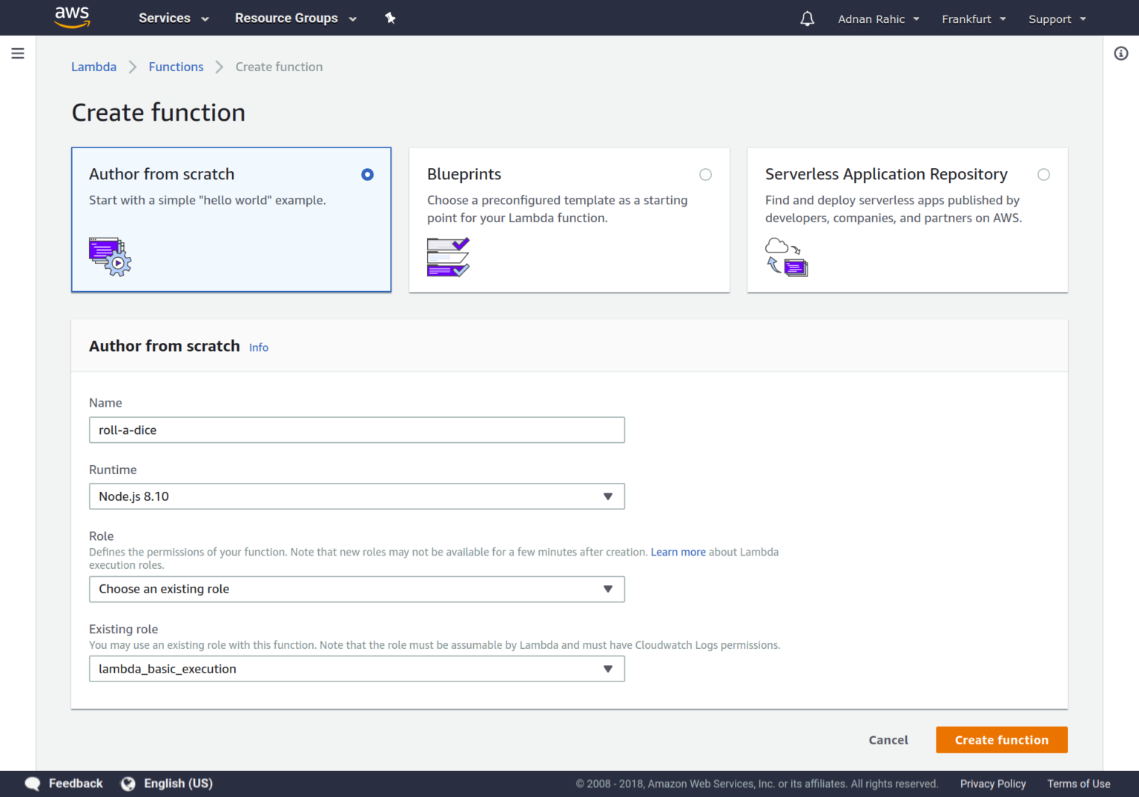The height and width of the screenshot is (797, 1139).
Task: Open the collapsed sidebar via hamburger icon
Action: 18,53
